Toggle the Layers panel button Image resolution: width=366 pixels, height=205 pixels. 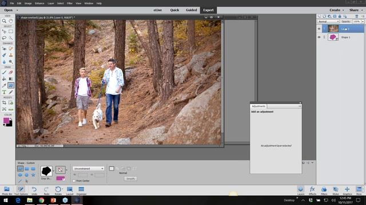click(x=301, y=191)
